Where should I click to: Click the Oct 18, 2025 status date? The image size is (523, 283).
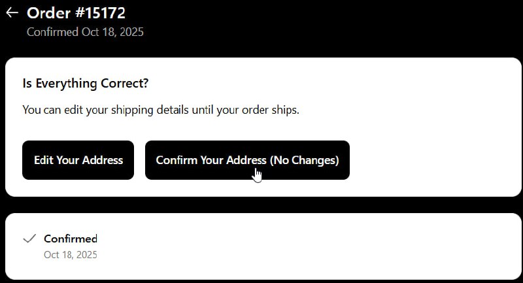[x=71, y=254]
